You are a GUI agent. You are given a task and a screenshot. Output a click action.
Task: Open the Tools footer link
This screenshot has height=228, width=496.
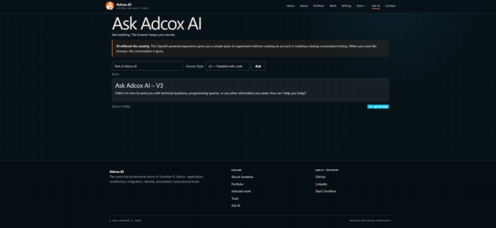pos(235,199)
